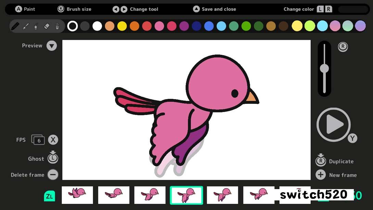Add a New frame with plus icon
The height and width of the screenshot is (210, 373).
point(321,175)
